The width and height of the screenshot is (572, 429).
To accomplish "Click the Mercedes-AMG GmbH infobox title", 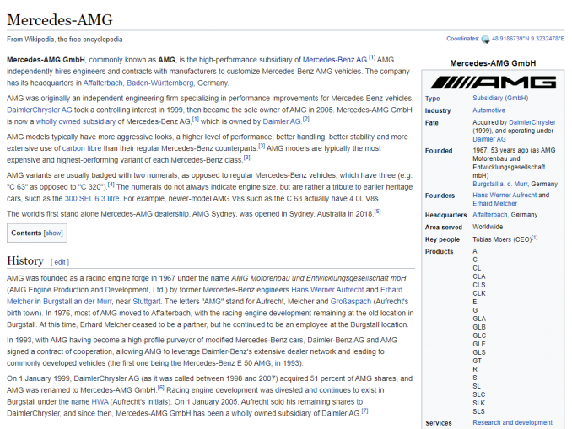I will [x=493, y=63].
